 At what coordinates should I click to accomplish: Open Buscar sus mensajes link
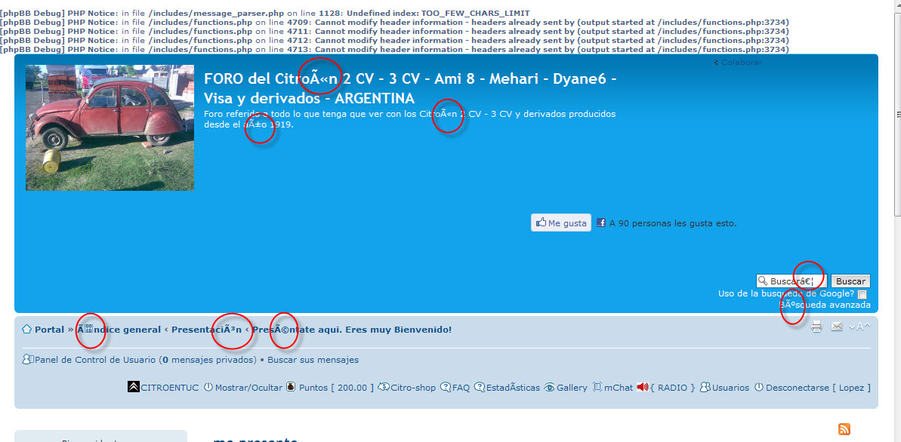313,360
